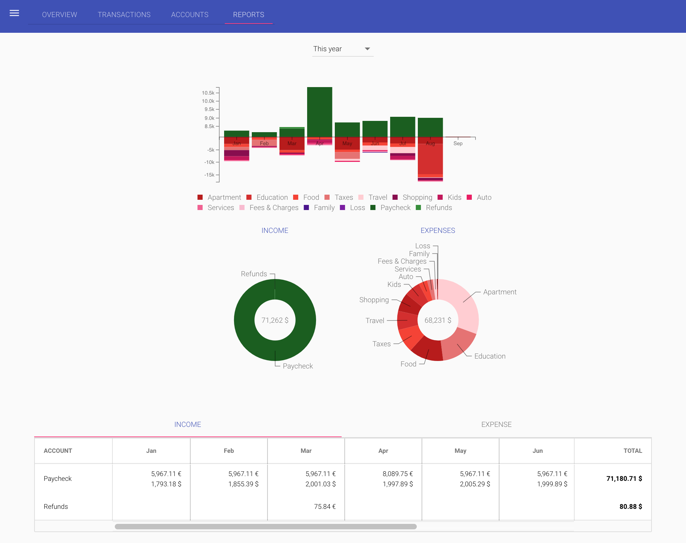
Task: Click the INCOME table tab
Action: (x=187, y=424)
